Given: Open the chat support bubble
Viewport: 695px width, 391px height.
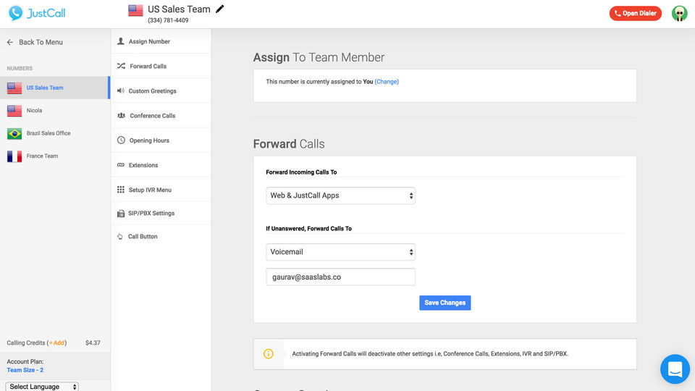Looking at the screenshot, I should [675, 369].
